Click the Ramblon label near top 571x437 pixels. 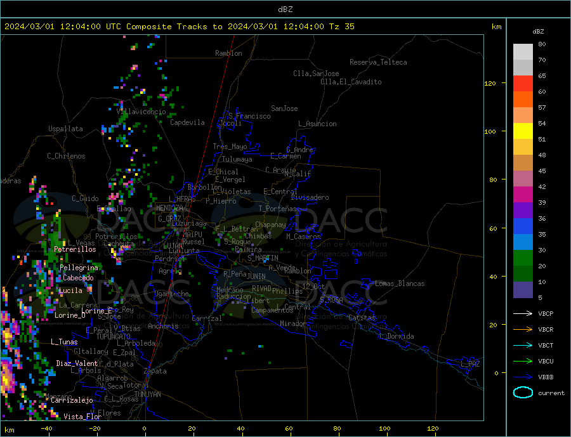[228, 53]
